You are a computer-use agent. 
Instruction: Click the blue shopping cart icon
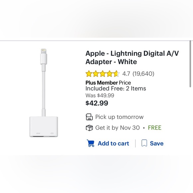pyautogui.click(x=91, y=143)
